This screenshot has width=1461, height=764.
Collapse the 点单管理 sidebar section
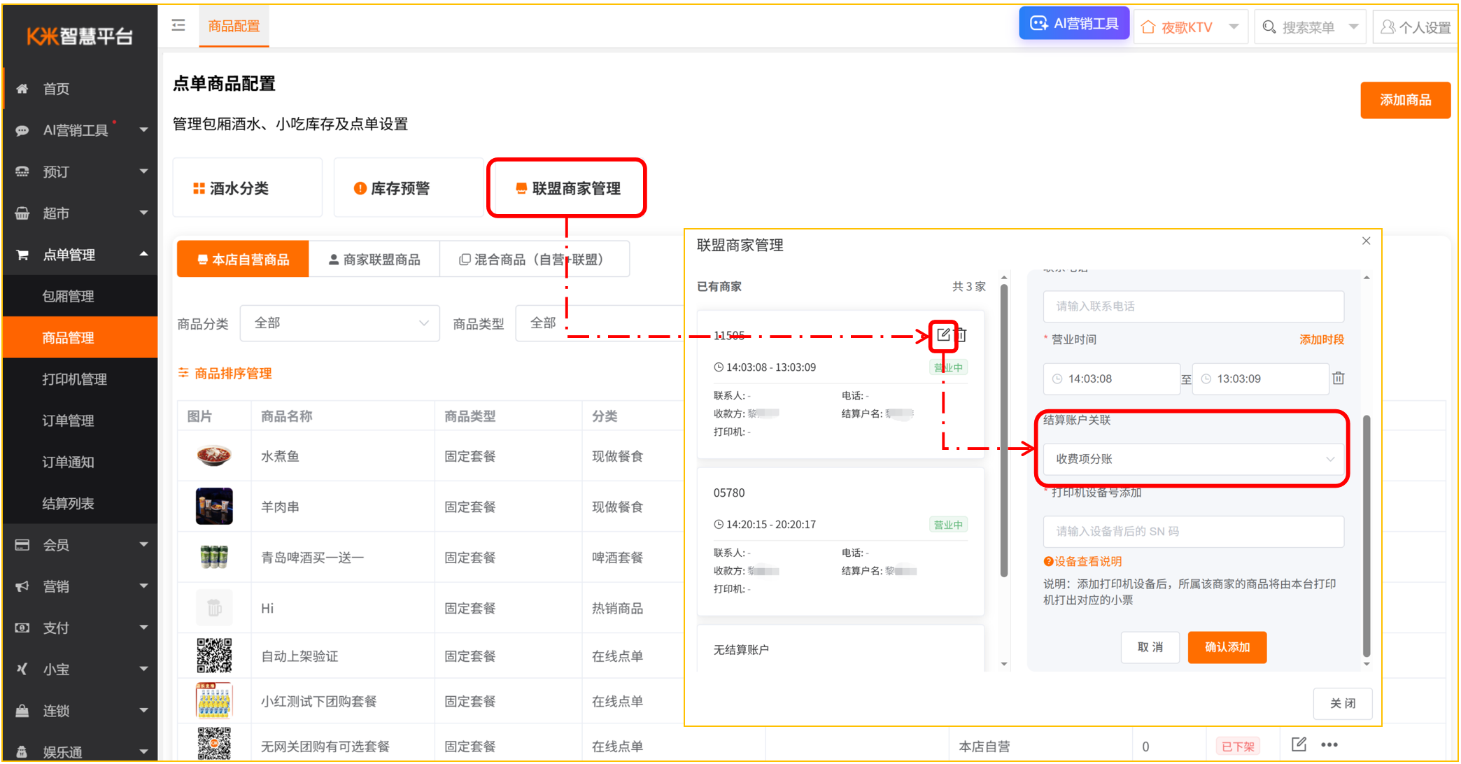[x=145, y=255]
